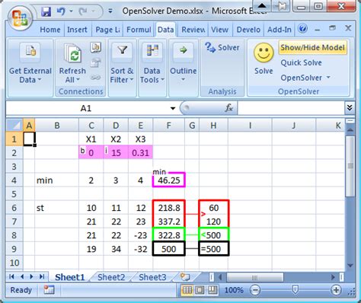Screen dimensions: 361x303
Task: Switch to Page Layout view button
Action: coord(200,290)
